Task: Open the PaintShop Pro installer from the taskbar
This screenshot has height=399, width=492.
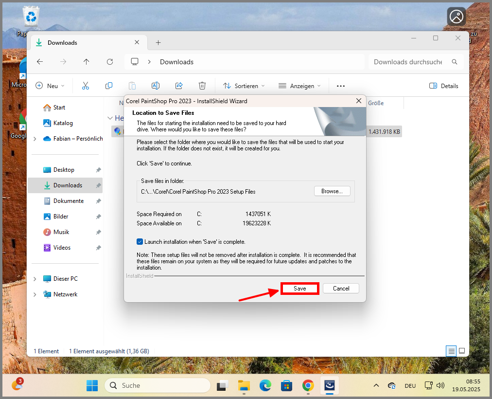Action: click(x=330, y=385)
